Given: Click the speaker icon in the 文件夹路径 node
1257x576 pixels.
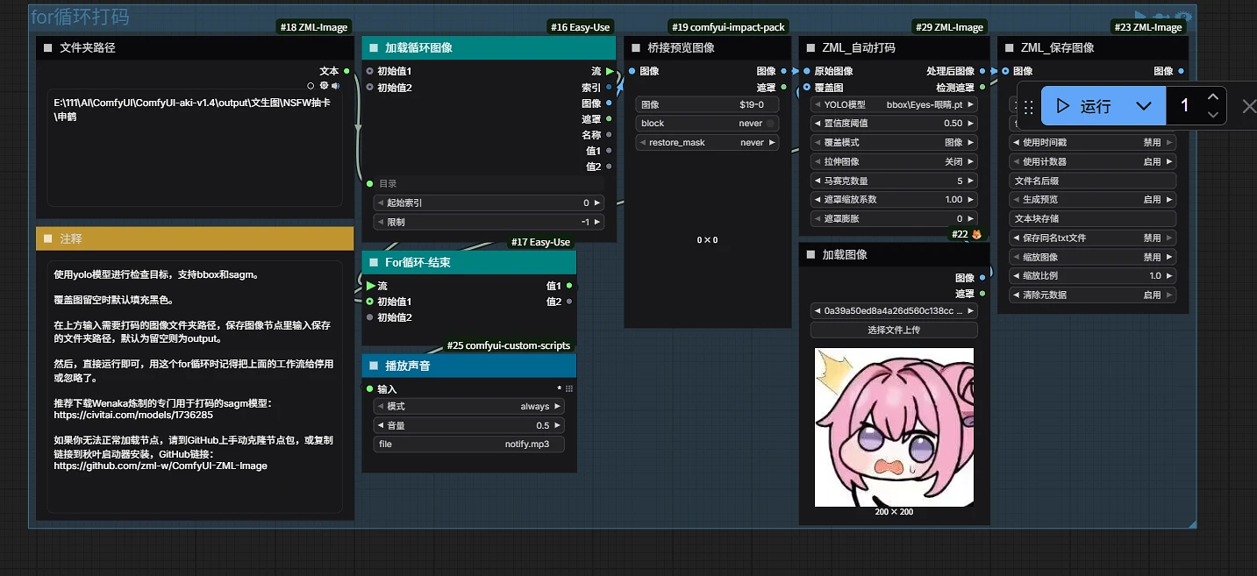Looking at the screenshot, I should pyautogui.click(x=335, y=86).
